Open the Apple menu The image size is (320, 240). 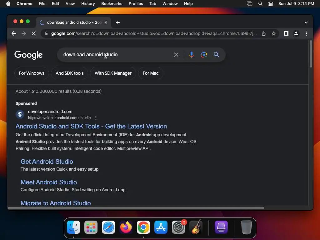(x=8, y=3)
